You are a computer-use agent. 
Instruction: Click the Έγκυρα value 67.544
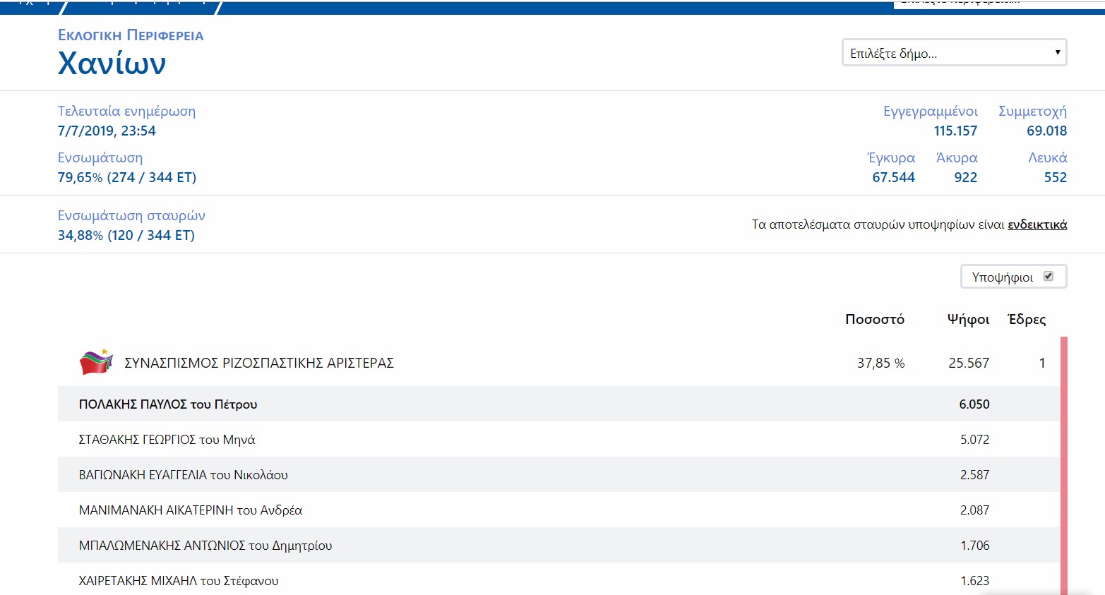pyautogui.click(x=893, y=177)
